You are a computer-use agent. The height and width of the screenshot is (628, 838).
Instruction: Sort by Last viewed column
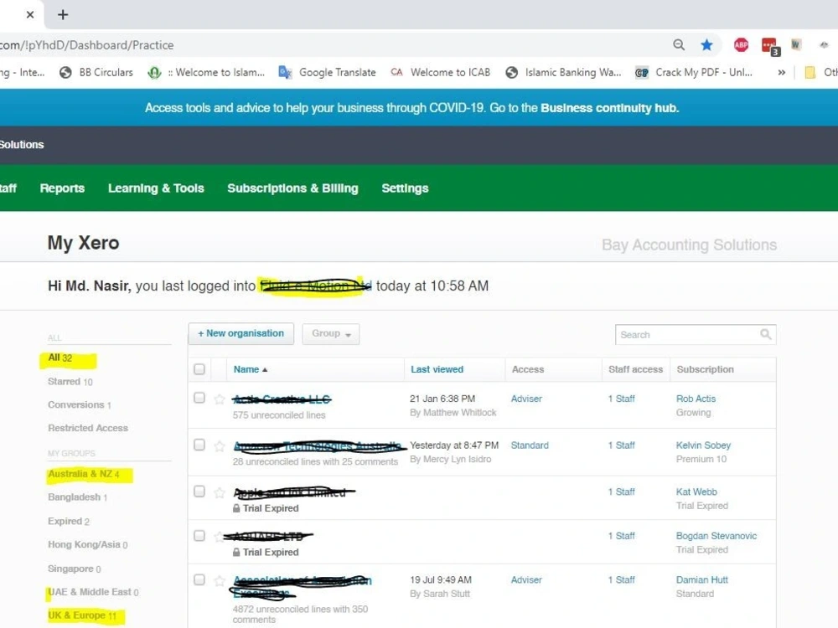point(437,369)
